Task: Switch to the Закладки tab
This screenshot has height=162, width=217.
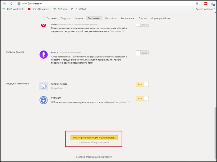Action: 52,18
